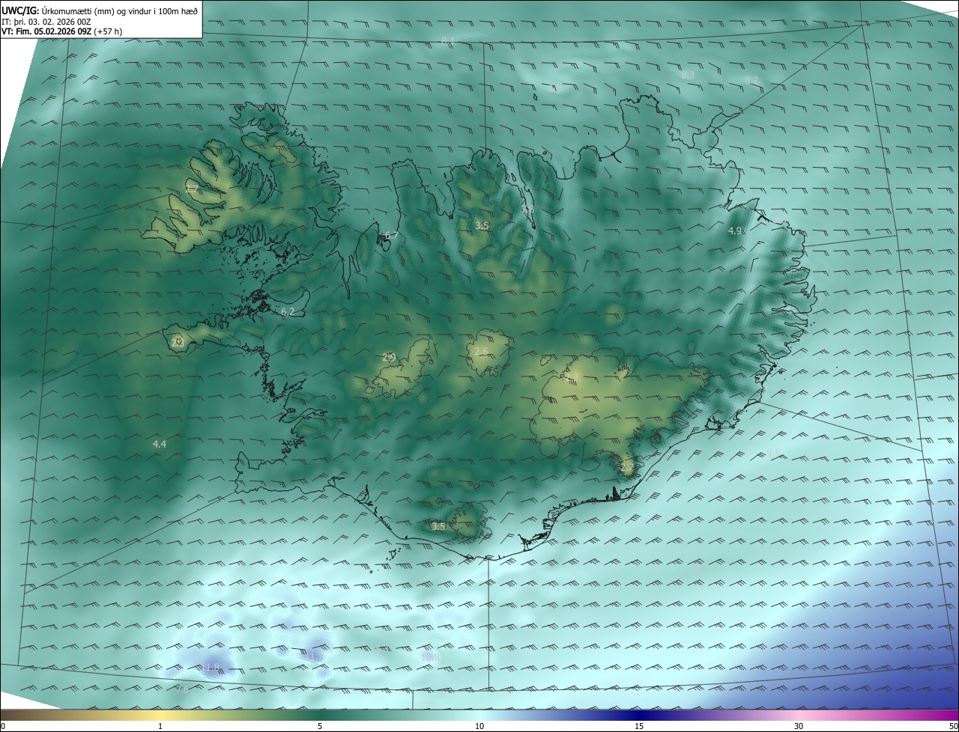Click the 4.9 value in the northeast highlands
The height and width of the screenshot is (732, 959).
[735, 231]
